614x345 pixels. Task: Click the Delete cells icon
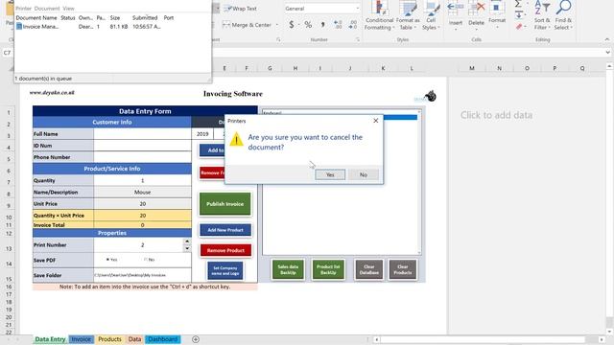pos(476,13)
